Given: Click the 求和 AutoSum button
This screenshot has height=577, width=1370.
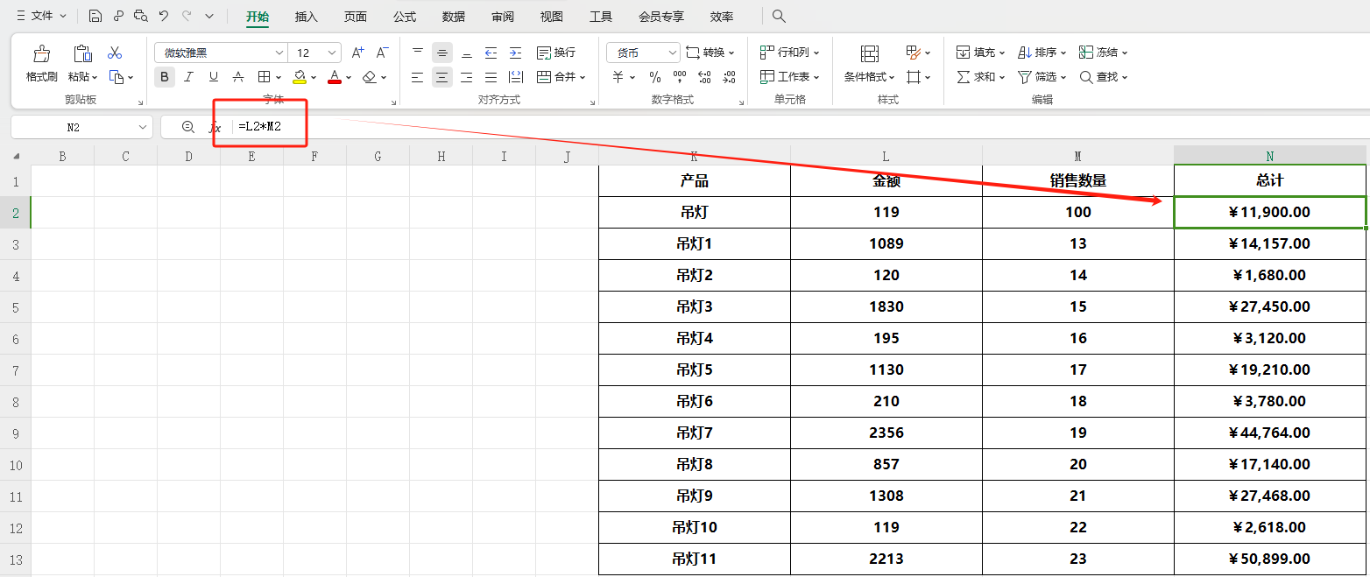Looking at the screenshot, I should [980, 77].
